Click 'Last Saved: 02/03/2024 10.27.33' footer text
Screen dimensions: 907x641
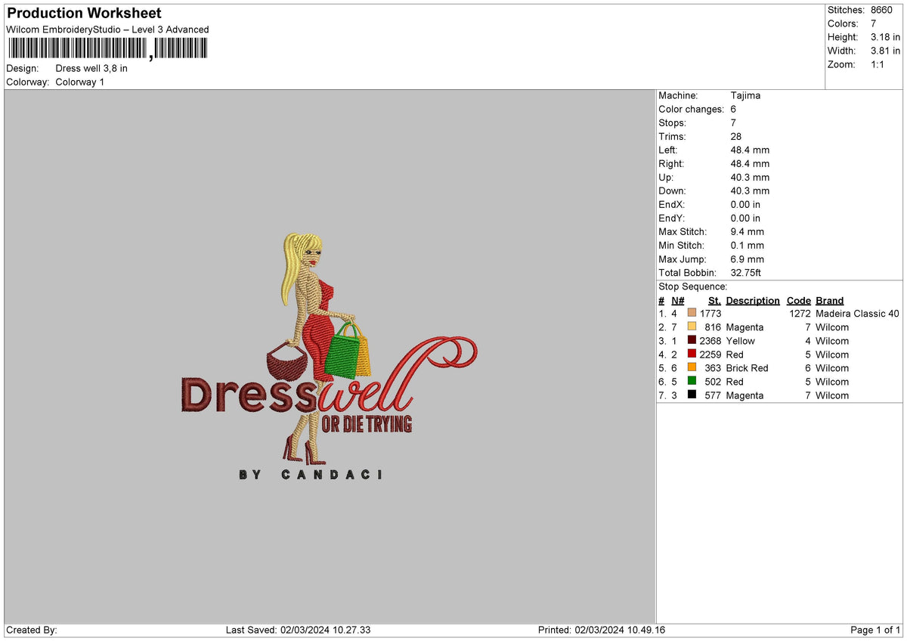pyautogui.click(x=298, y=630)
